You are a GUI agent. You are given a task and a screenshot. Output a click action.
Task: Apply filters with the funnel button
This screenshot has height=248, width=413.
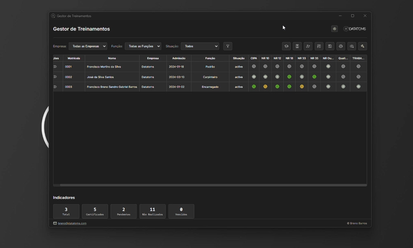click(x=227, y=46)
